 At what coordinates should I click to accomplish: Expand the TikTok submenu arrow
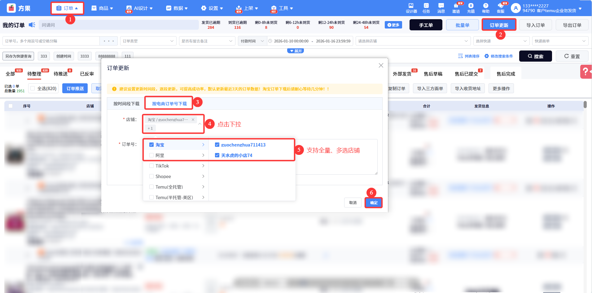[x=203, y=166]
